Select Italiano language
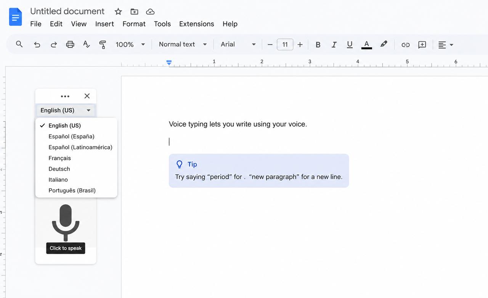 pyautogui.click(x=76, y=180)
